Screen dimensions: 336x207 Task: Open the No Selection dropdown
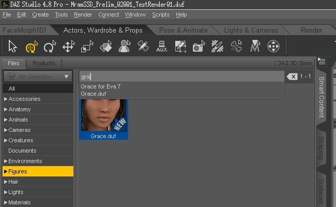38,77
